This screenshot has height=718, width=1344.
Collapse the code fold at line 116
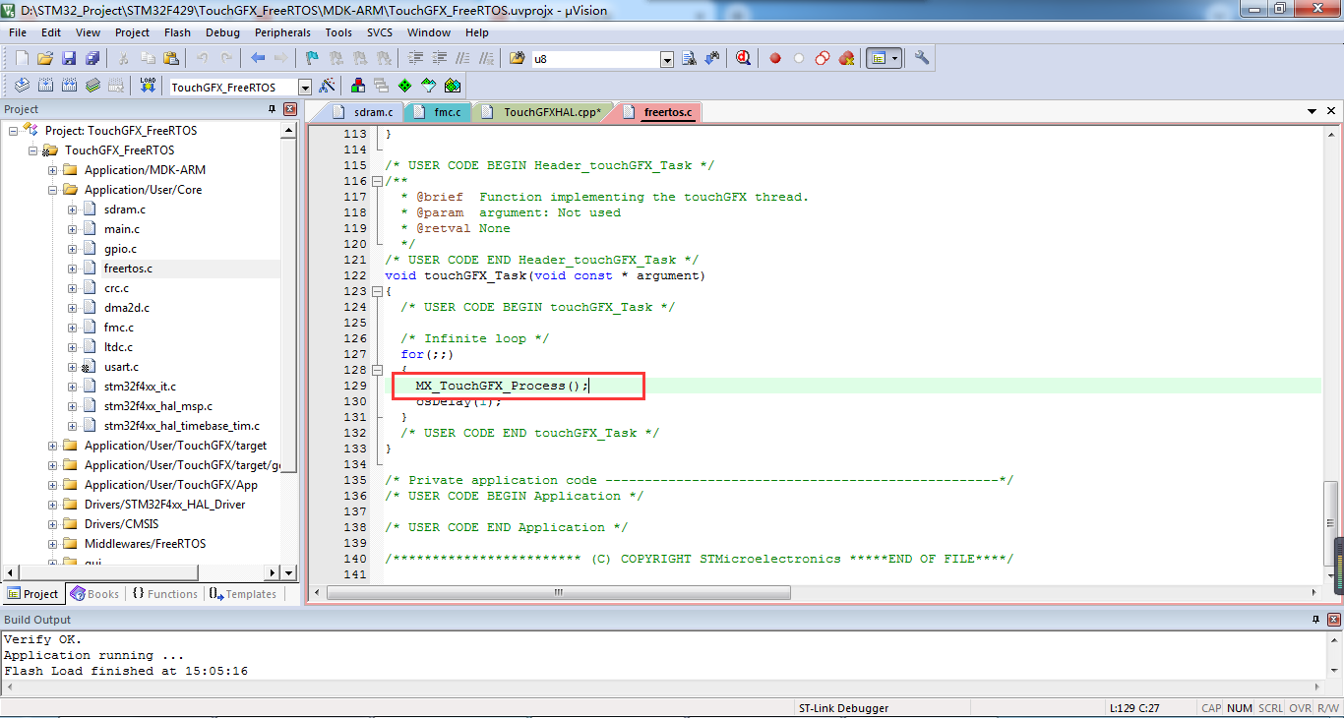(378, 181)
